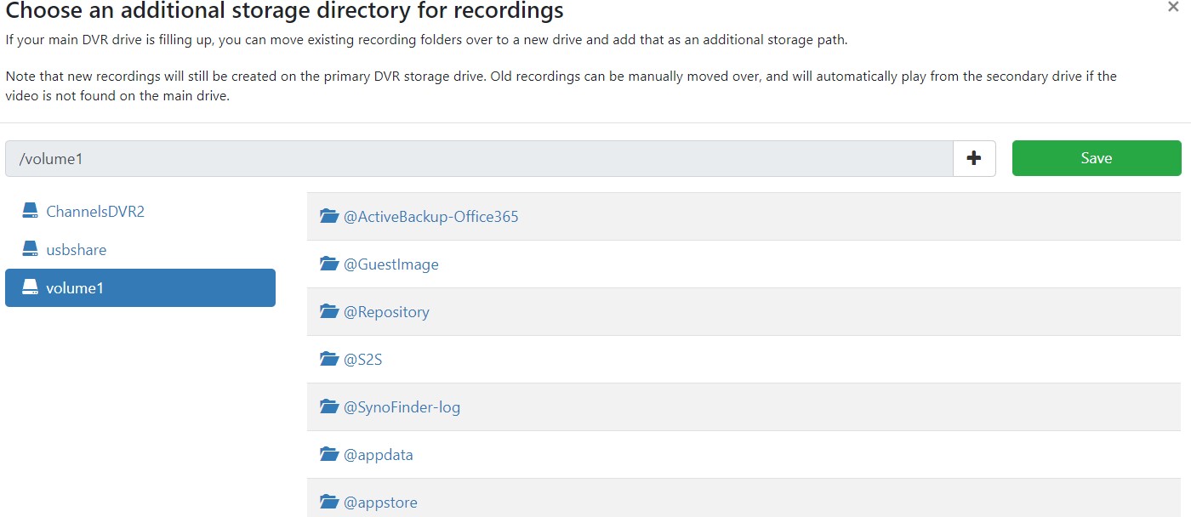Open the @ActiveBackup-Office365 folder
This screenshot has height=517, width=1191.
(430, 217)
